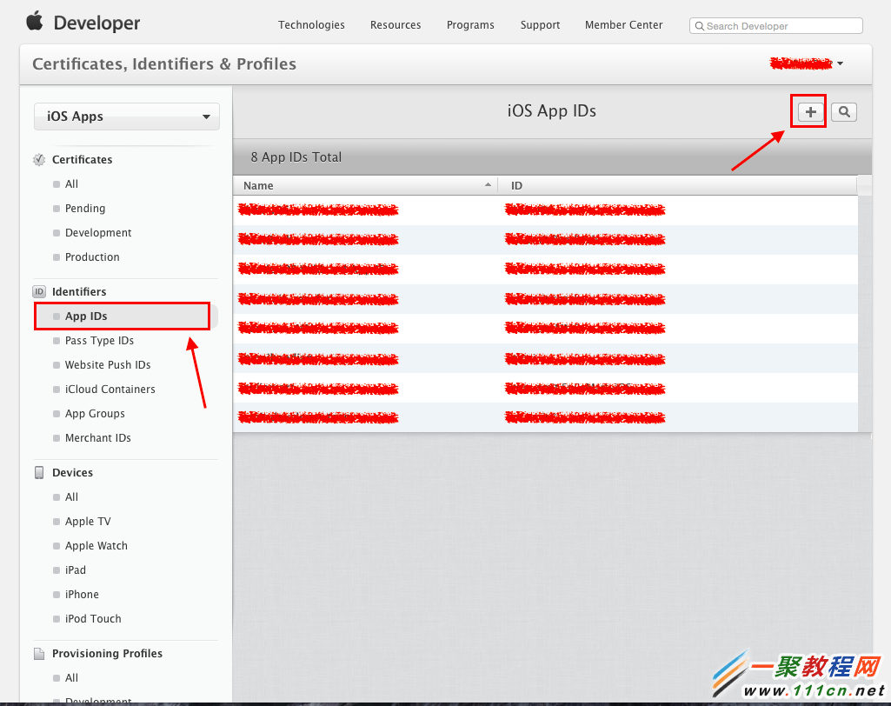The image size is (891, 706).
Task: Click the Developer title text
Action: (x=96, y=23)
